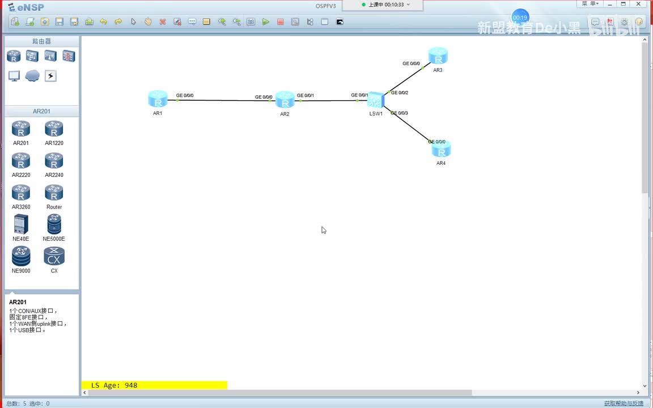Click the Save As toolbar icon
This screenshot has width=653, height=408.
point(74,22)
